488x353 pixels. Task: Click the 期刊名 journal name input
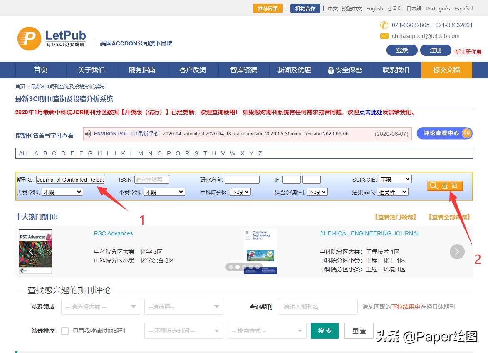click(70, 180)
